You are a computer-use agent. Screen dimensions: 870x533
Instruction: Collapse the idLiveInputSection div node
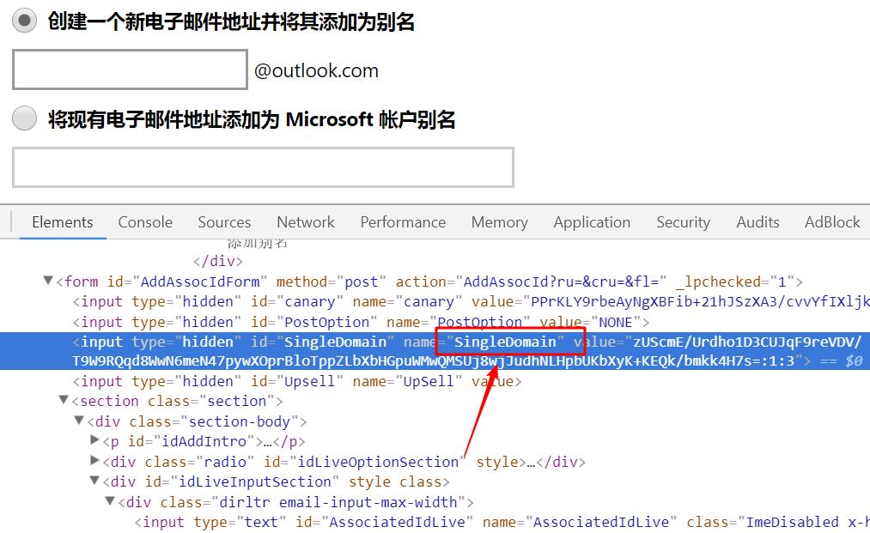click(94, 482)
